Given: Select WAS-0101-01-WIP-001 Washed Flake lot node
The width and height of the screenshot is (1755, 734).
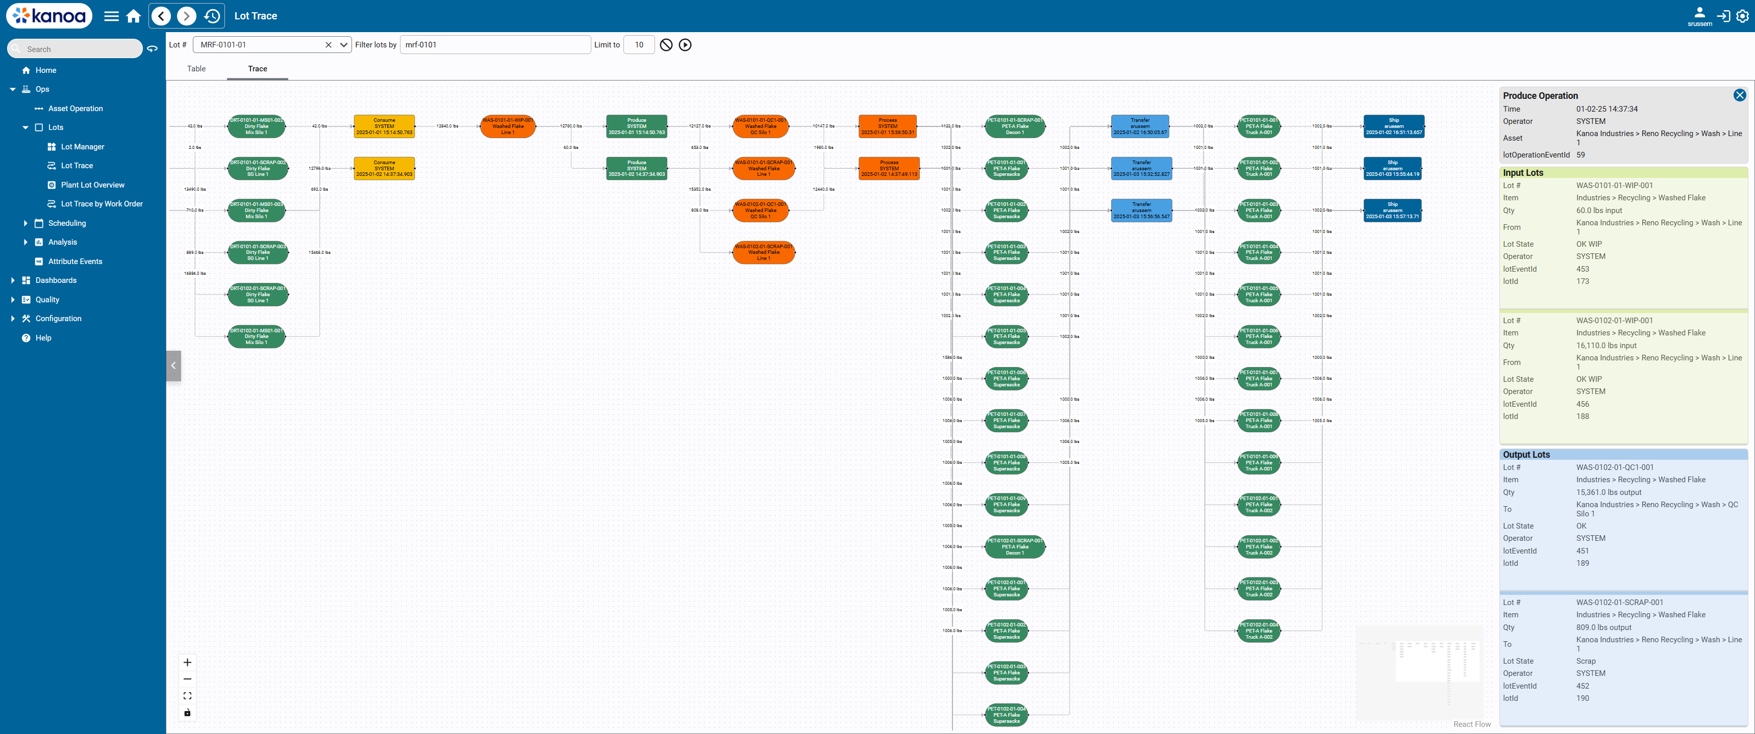Looking at the screenshot, I should (508, 126).
